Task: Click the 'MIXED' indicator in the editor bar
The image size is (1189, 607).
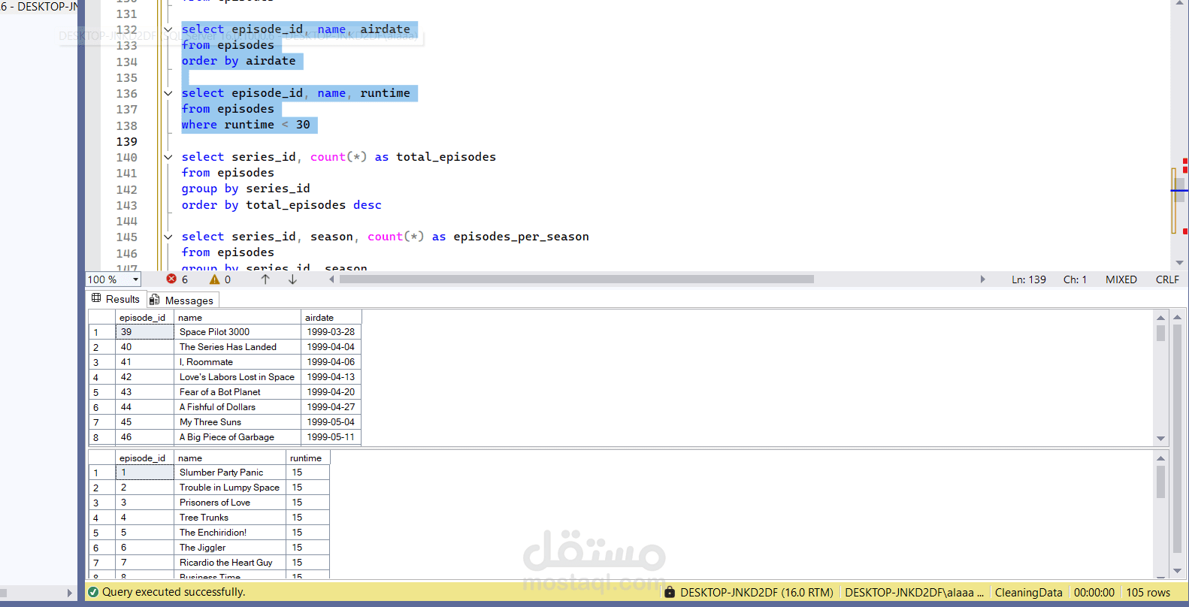Action: [1121, 279]
